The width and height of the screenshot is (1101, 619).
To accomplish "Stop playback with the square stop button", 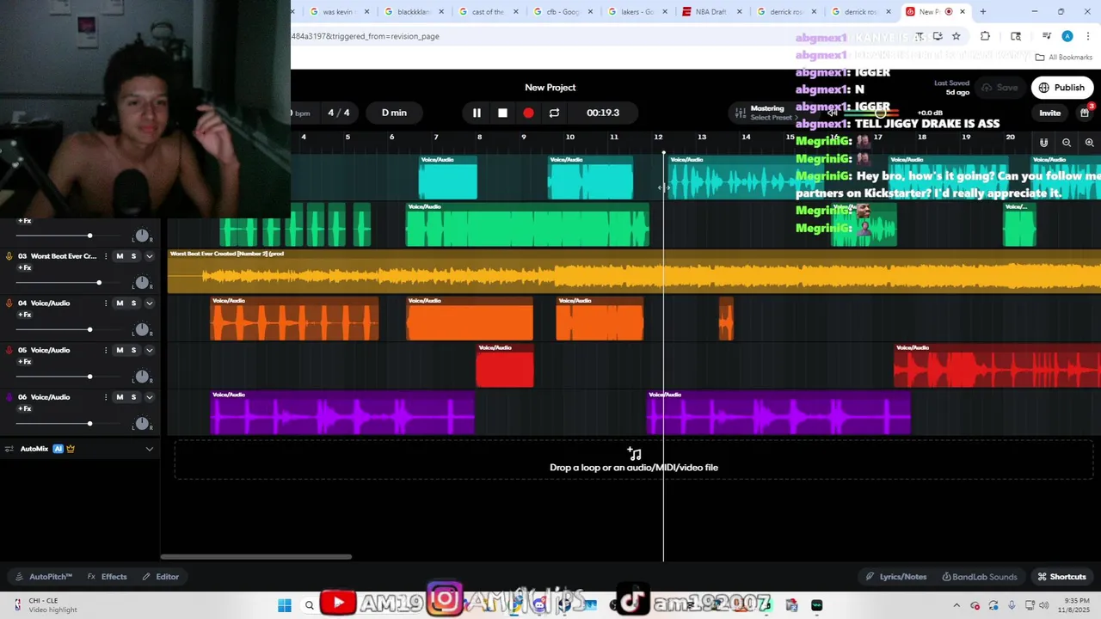I will [502, 113].
